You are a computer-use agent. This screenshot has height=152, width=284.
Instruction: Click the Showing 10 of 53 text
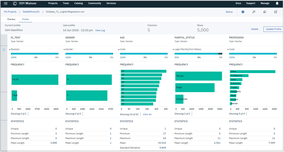point(129,114)
